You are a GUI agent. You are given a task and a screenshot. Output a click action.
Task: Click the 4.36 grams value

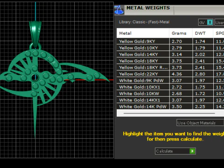[x=177, y=74]
